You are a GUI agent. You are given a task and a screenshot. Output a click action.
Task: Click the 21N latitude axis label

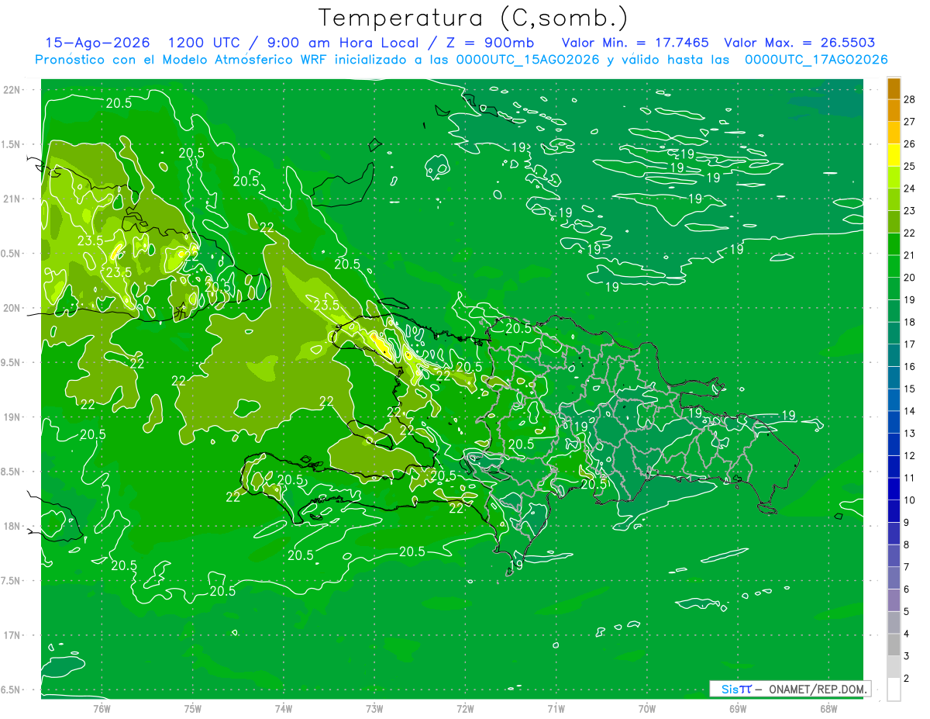tap(12, 199)
